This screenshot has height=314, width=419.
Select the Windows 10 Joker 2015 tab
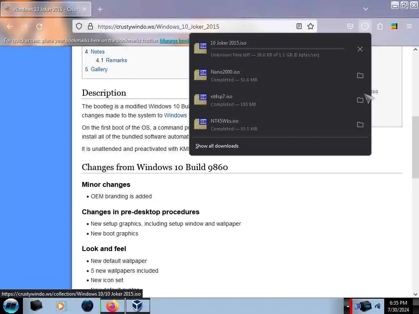(x=46, y=9)
